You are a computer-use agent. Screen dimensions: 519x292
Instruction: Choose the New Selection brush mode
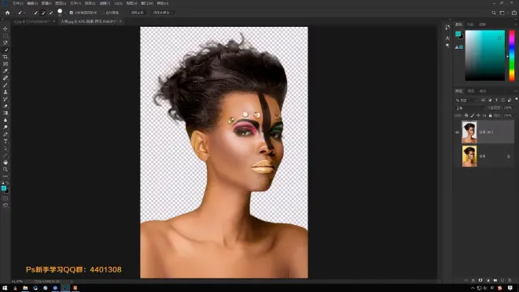click(x=35, y=13)
